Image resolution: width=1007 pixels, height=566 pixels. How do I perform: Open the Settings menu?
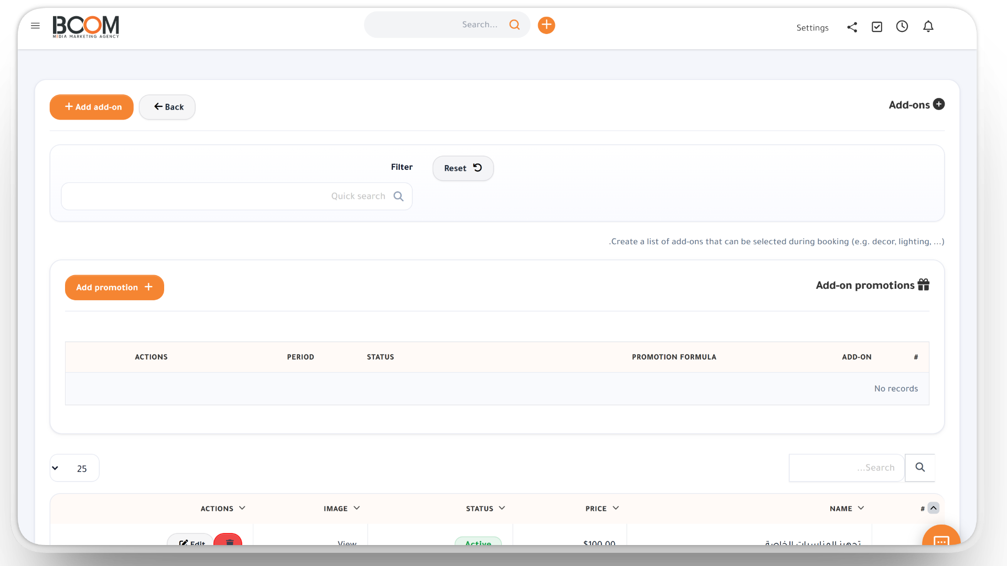812,28
